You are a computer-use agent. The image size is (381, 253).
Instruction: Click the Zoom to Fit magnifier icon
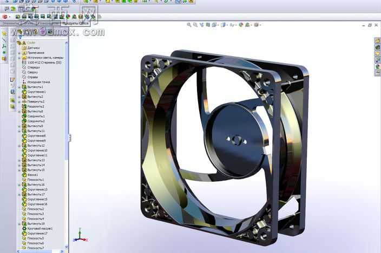(x=189, y=25)
